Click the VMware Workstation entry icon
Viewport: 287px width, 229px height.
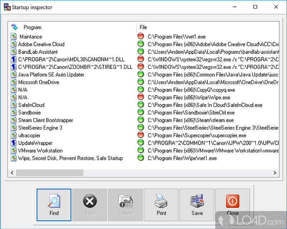[x=13, y=150]
